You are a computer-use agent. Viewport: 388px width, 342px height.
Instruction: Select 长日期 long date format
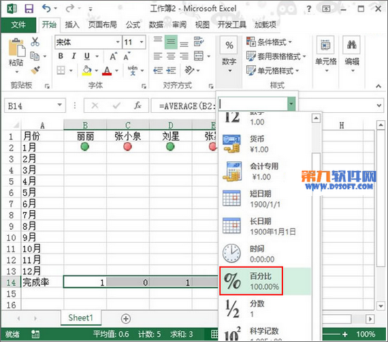(x=265, y=226)
